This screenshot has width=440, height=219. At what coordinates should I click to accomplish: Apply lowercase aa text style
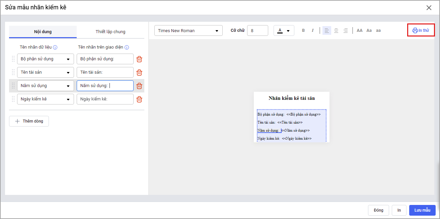pyautogui.click(x=378, y=30)
